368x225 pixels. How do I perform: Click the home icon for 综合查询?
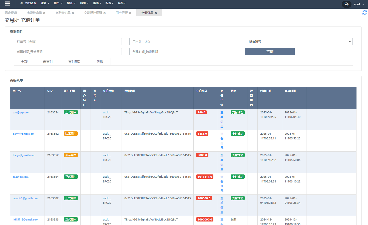click(x=22, y=3)
